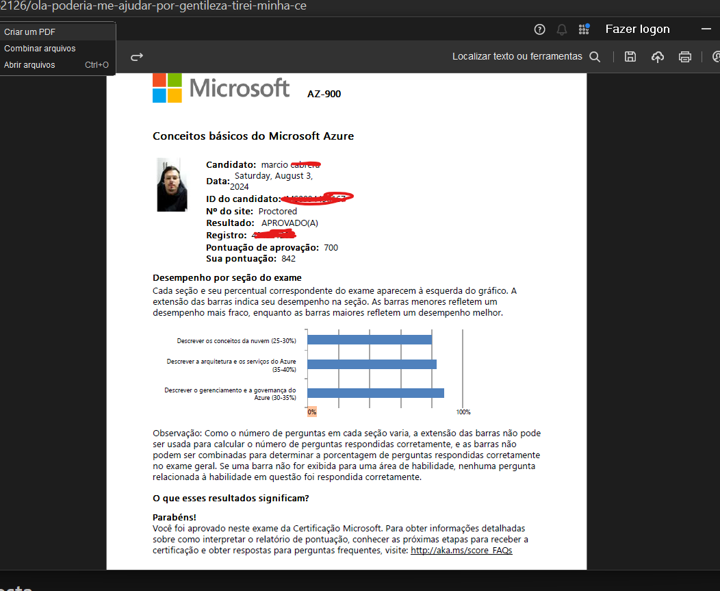720x591 pixels.
Task: Click Localizar texto ou ferramentas field
Action: pyautogui.click(x=517, y=56)
